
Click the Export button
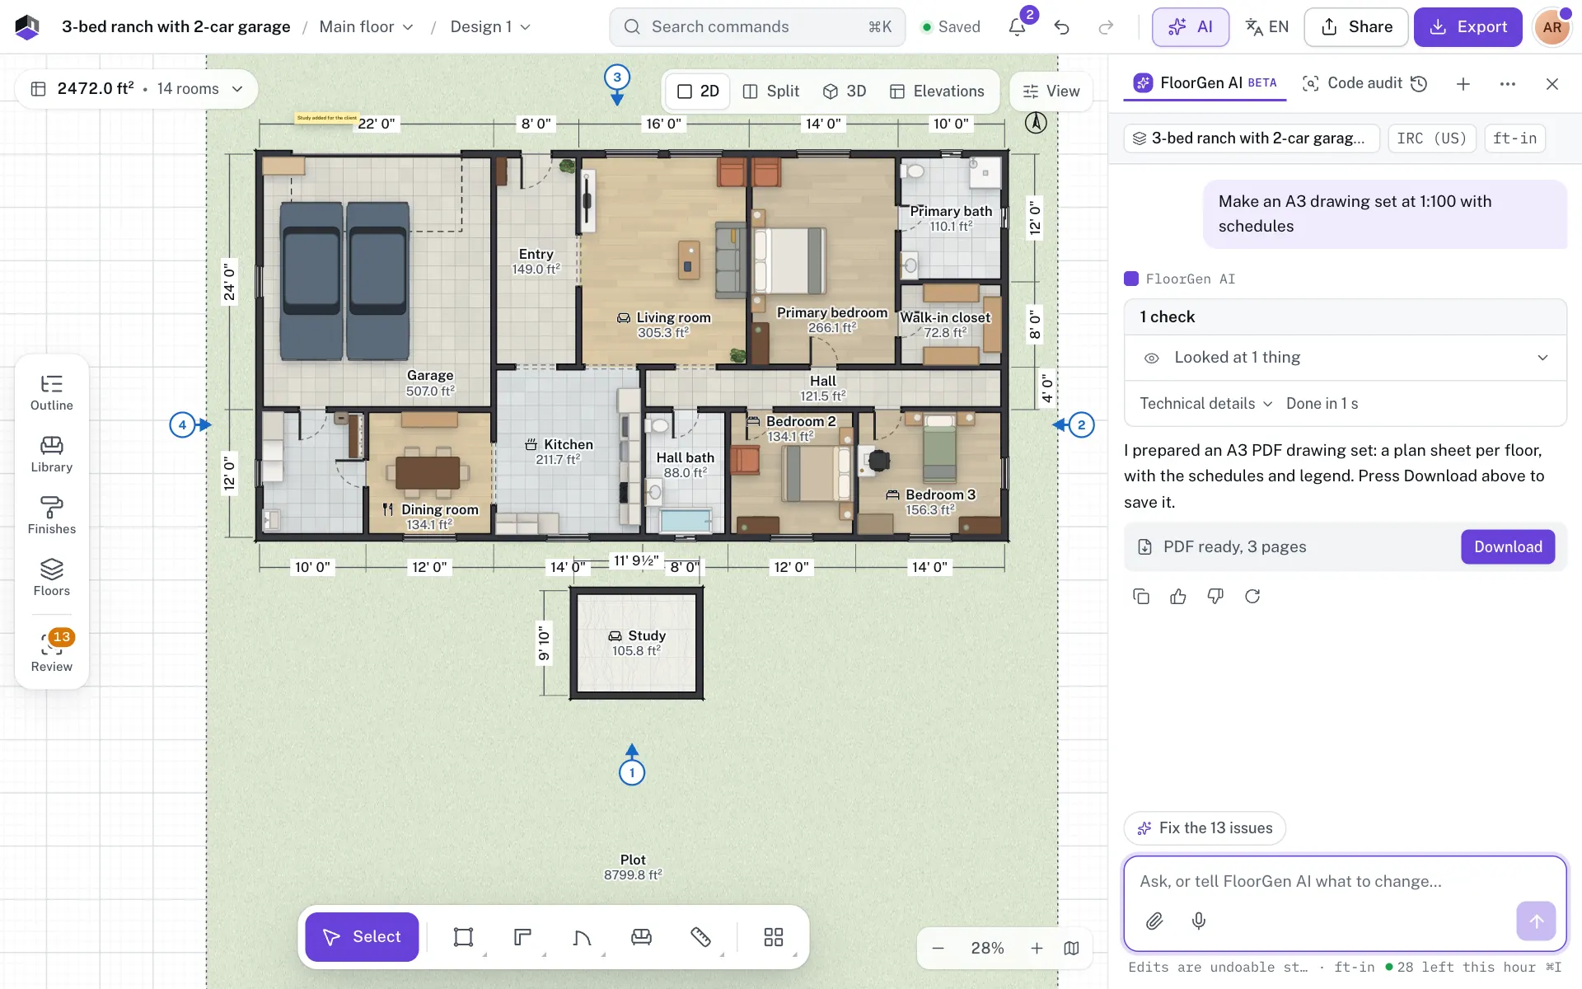point(1467,27)
